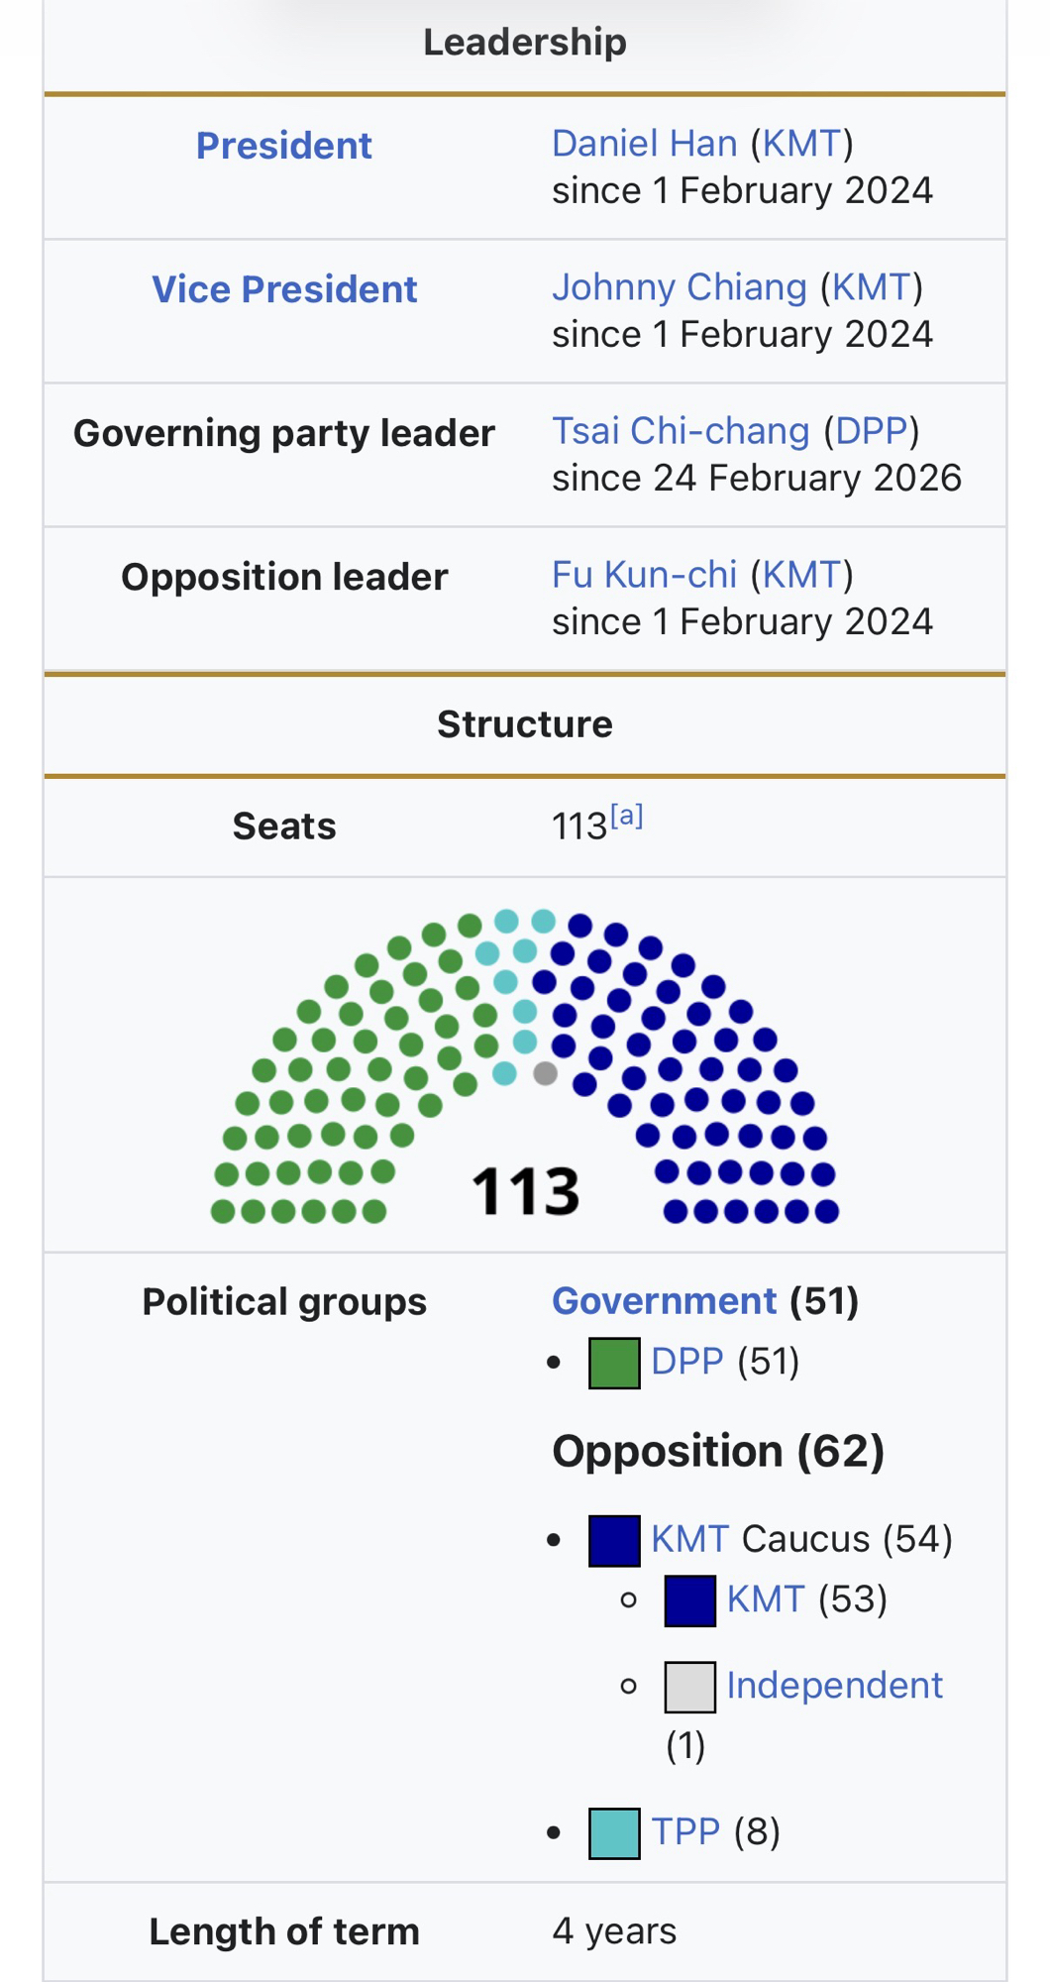The image size is (1050, 1982).
Task: Follow the Fu Kun-chi link
Action: pos(644,575)
